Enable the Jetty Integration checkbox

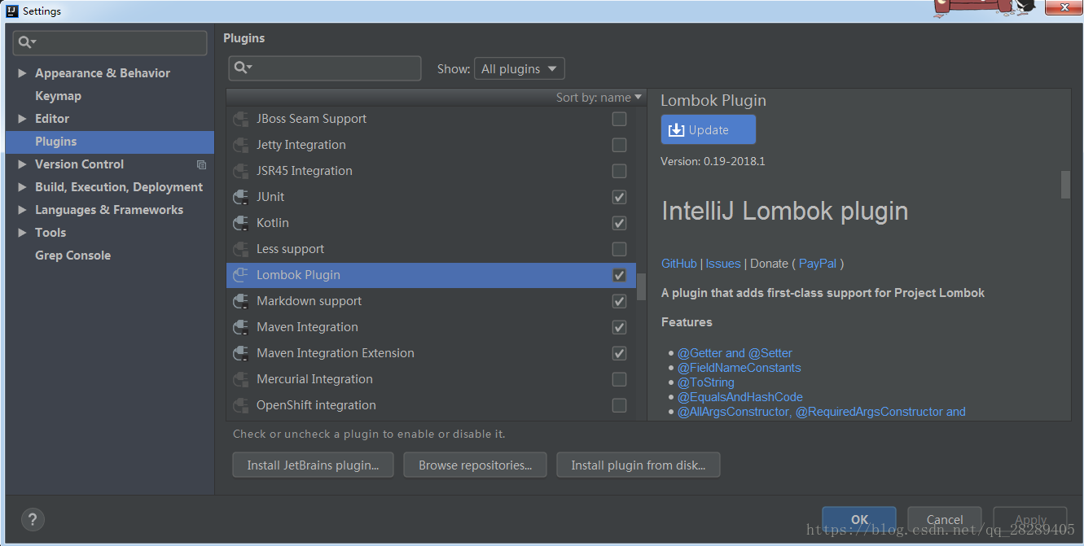(619, 145)
